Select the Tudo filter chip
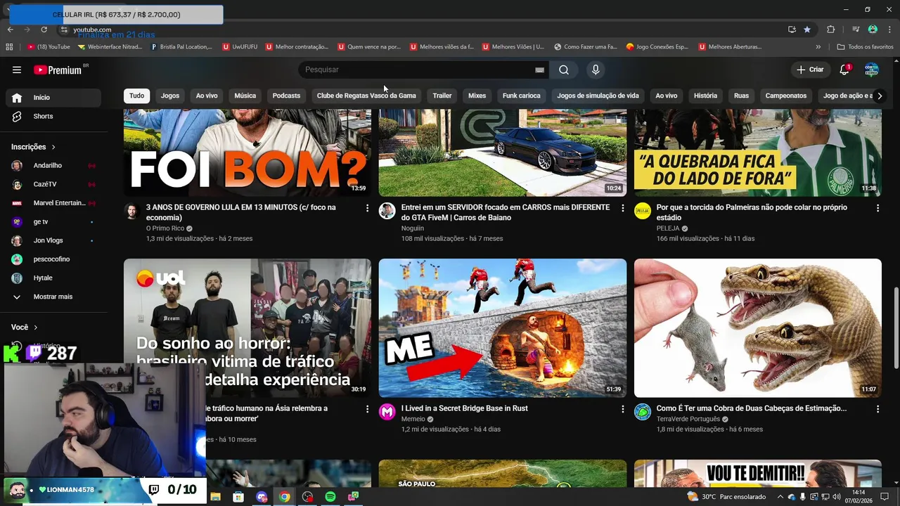This screenshot has width=900, height=506. coord(136,96)
